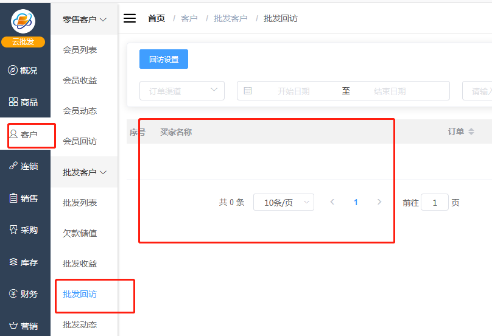Image resolution: width=492 pixels, height=336 pixels.
Task: Open 采购 purchasing section
Action: coord(24,230)
